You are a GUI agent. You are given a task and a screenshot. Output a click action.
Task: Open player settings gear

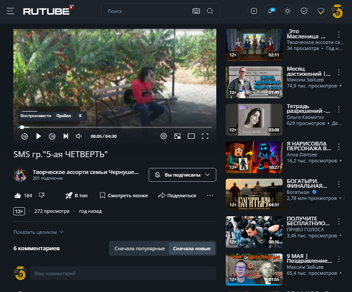point(164,136)
